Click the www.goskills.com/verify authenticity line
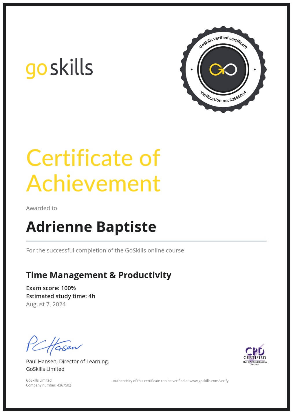The image size is (293, 414). click(x=171, y=381)
